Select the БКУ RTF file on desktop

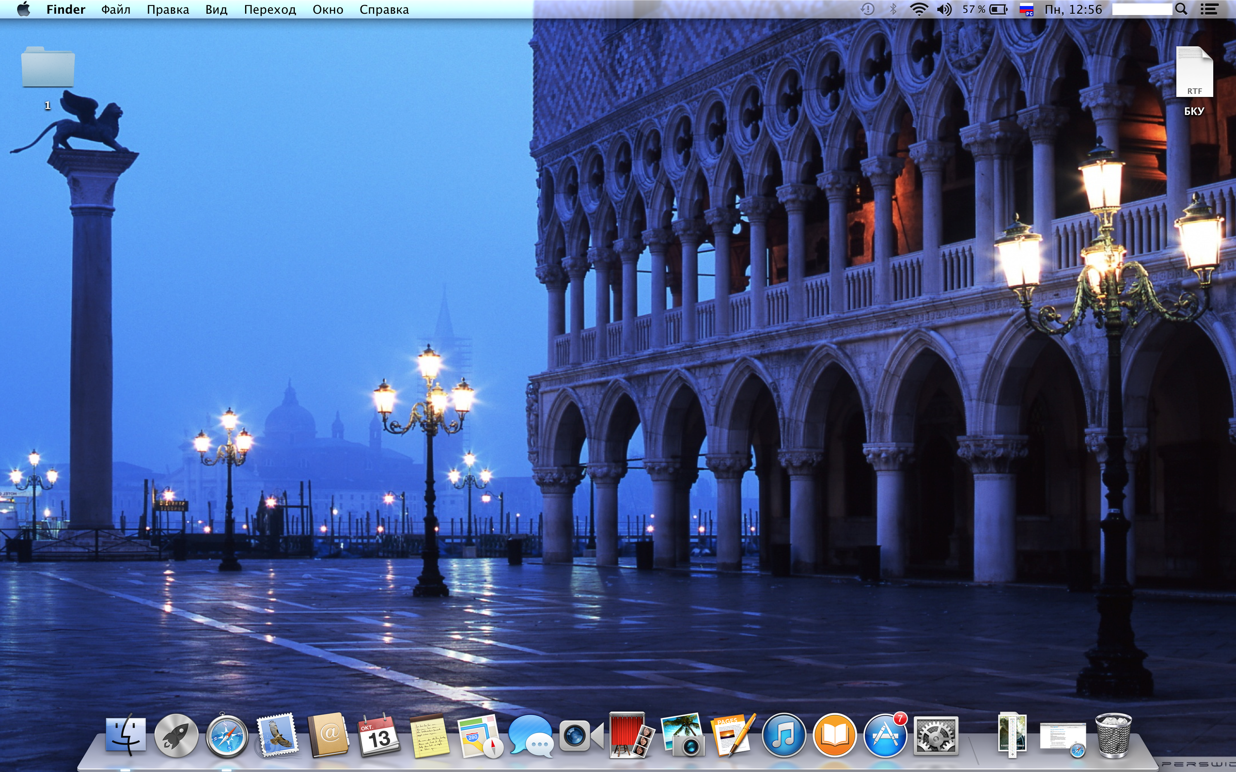(x=1194, y=74)
